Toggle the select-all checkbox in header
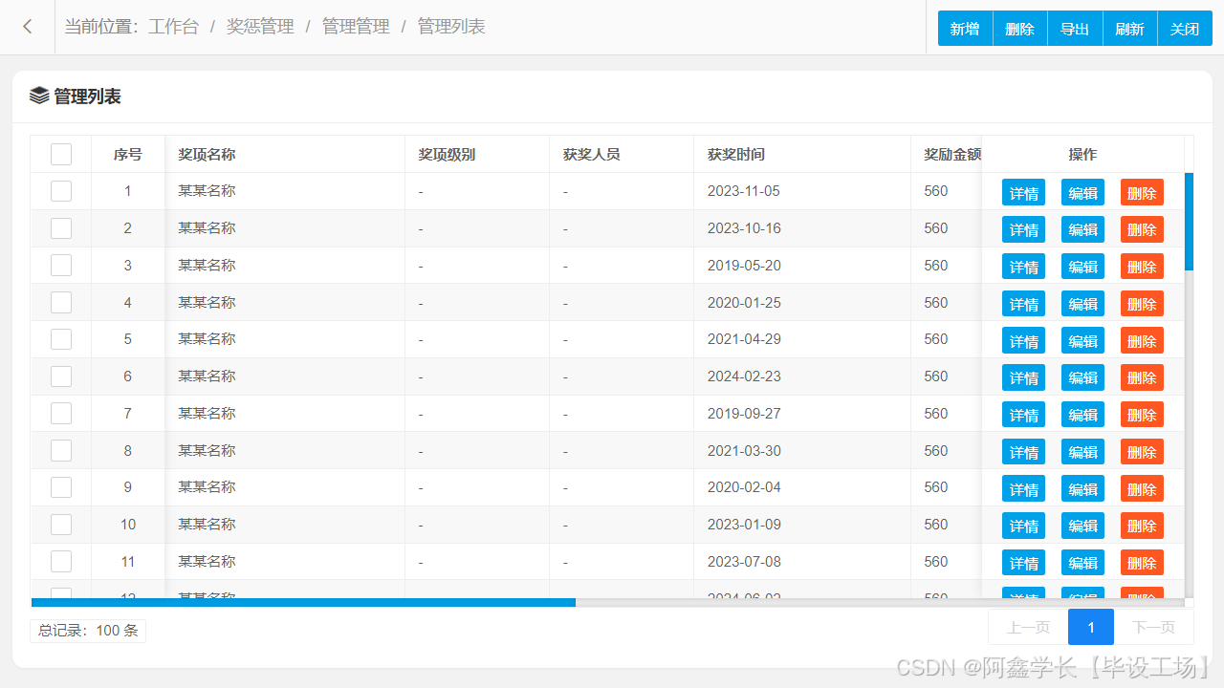1224x688 pixels. point(61,154)
